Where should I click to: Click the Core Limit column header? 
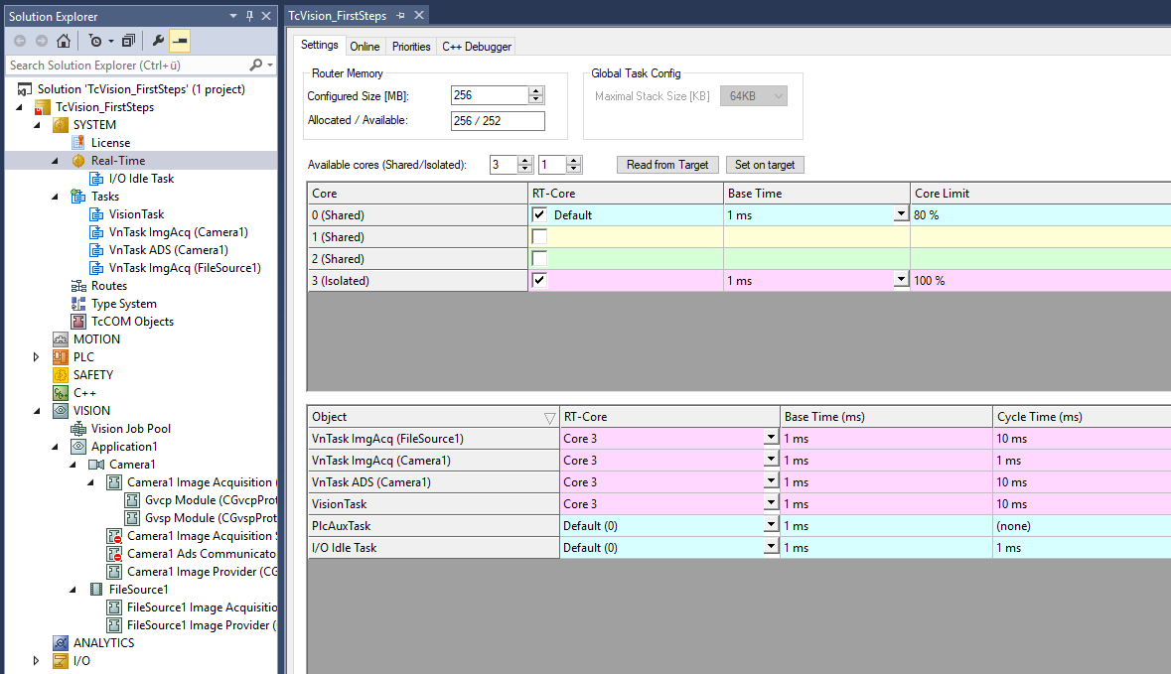pyautogui.click(x=1040, y=193)
